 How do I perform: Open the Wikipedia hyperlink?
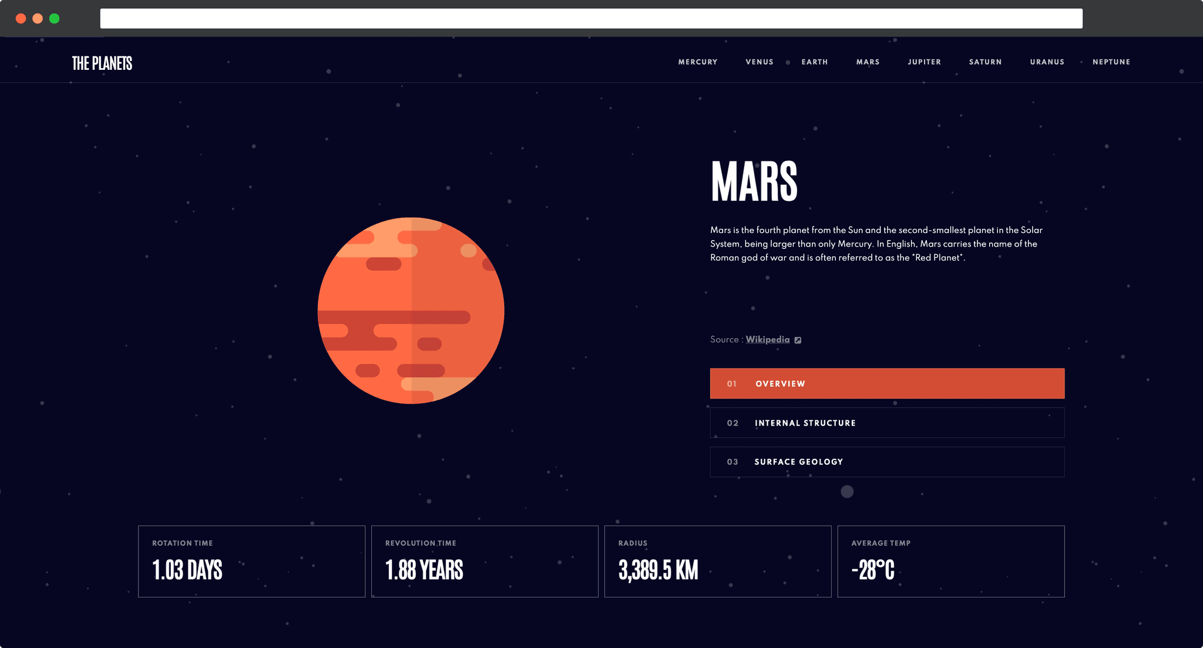[x=767, y=340]
